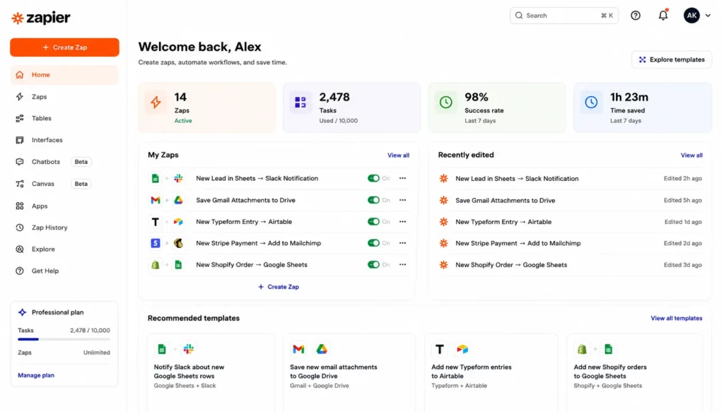Viewport: 724px width, 412px height.
Task: Click Edited 1d ago timestamp
Action: (x=683, y=222)
